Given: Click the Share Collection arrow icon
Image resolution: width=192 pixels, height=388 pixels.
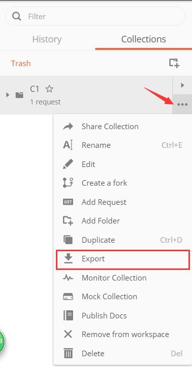Looking at the screenshot, I should click(68, 127).
